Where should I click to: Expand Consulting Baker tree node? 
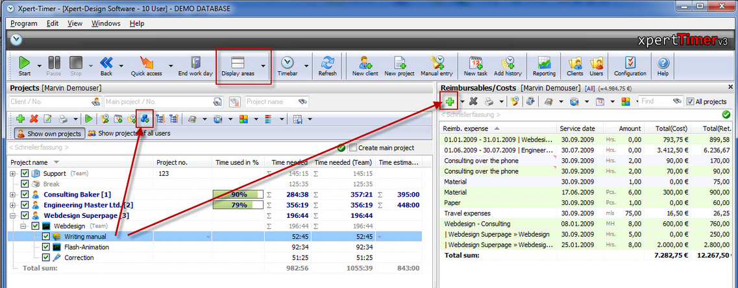pos(13,195)
